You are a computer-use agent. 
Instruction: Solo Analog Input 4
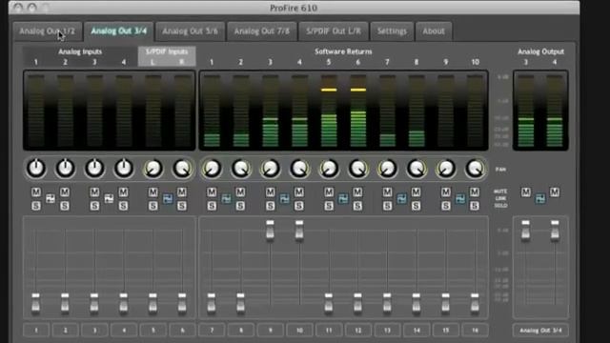123,206
